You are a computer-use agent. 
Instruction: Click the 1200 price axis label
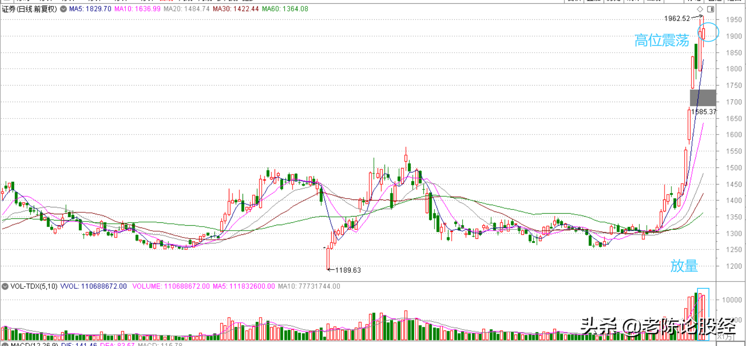tap(734, 266)
